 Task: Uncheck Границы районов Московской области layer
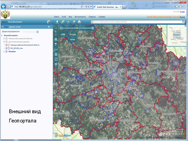click(x=7, y=45)
